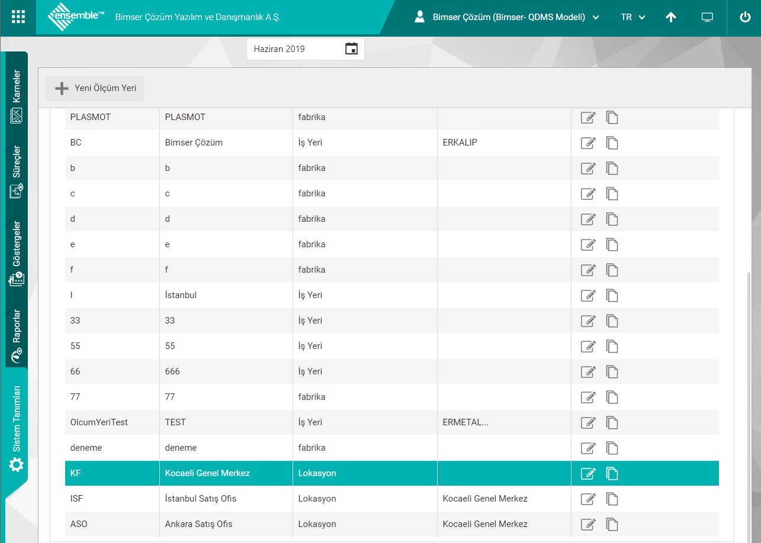Open the apps grid menu icon

click(x=18, y=17)
